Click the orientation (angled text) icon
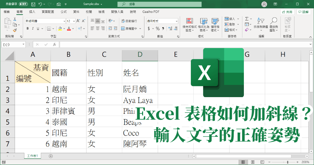The width and height of the screenshot is (314, 165). [x=110, y=21]
